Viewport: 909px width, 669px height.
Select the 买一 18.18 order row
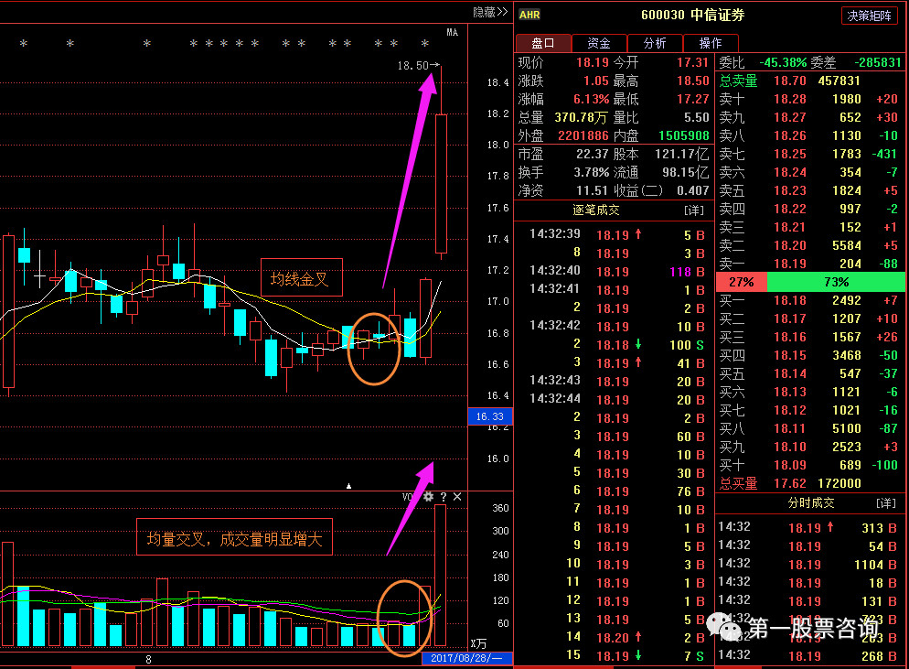click(809, 300)
